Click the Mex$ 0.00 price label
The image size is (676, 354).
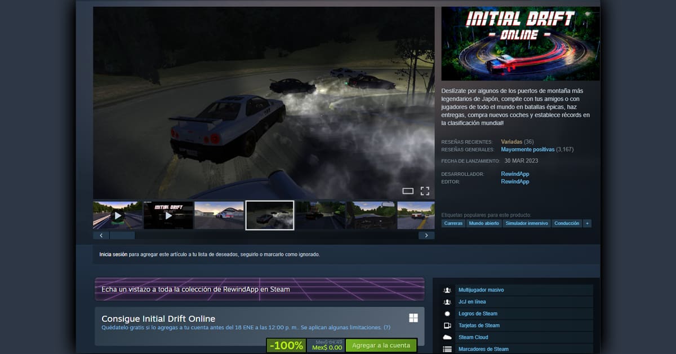coord(327,348)
